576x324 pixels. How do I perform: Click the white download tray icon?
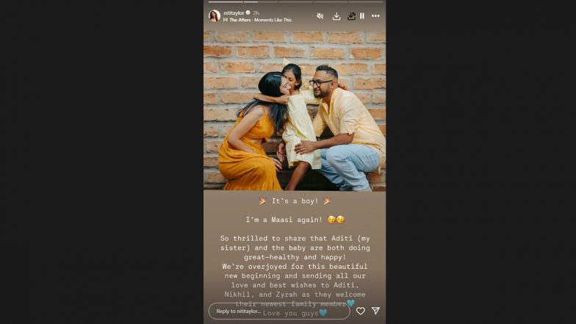point(336,16)
